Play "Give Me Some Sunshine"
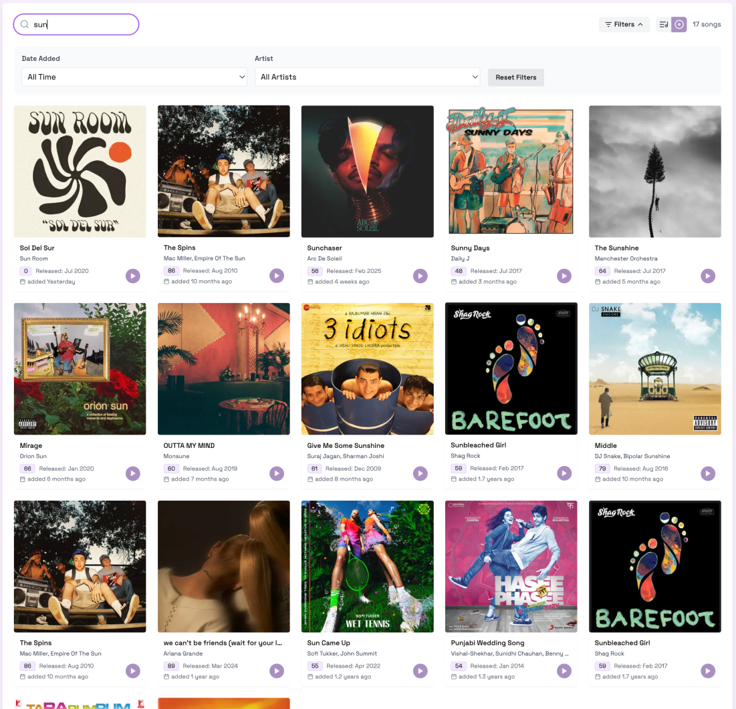Viewport: 736px width, 709px height. 420,473
